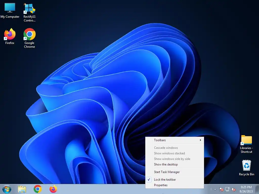Open the clock showing 9:25 PM
259x194 pixels.
click(x=246, y=189)
